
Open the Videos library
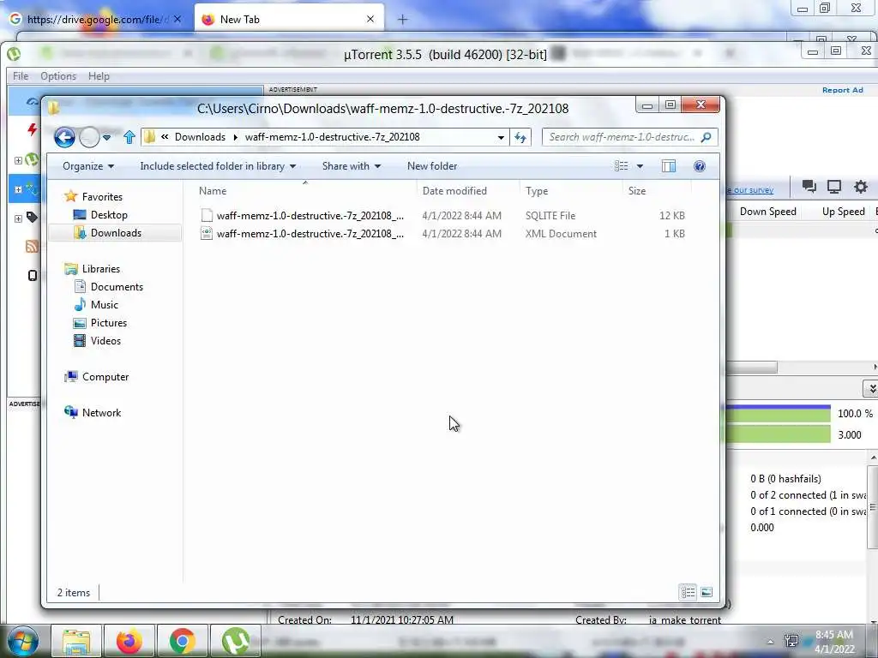pos(105,341)
